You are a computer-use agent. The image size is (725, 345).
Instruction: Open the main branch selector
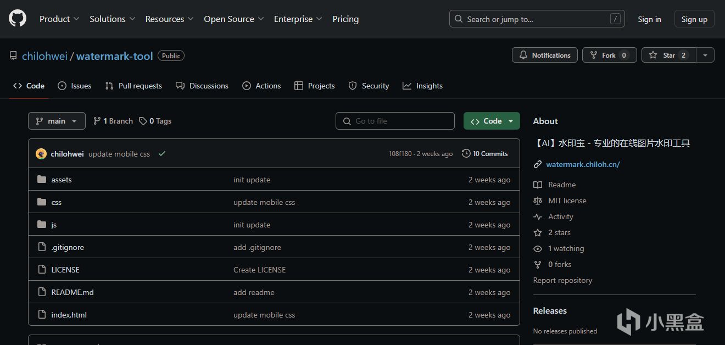57,121
